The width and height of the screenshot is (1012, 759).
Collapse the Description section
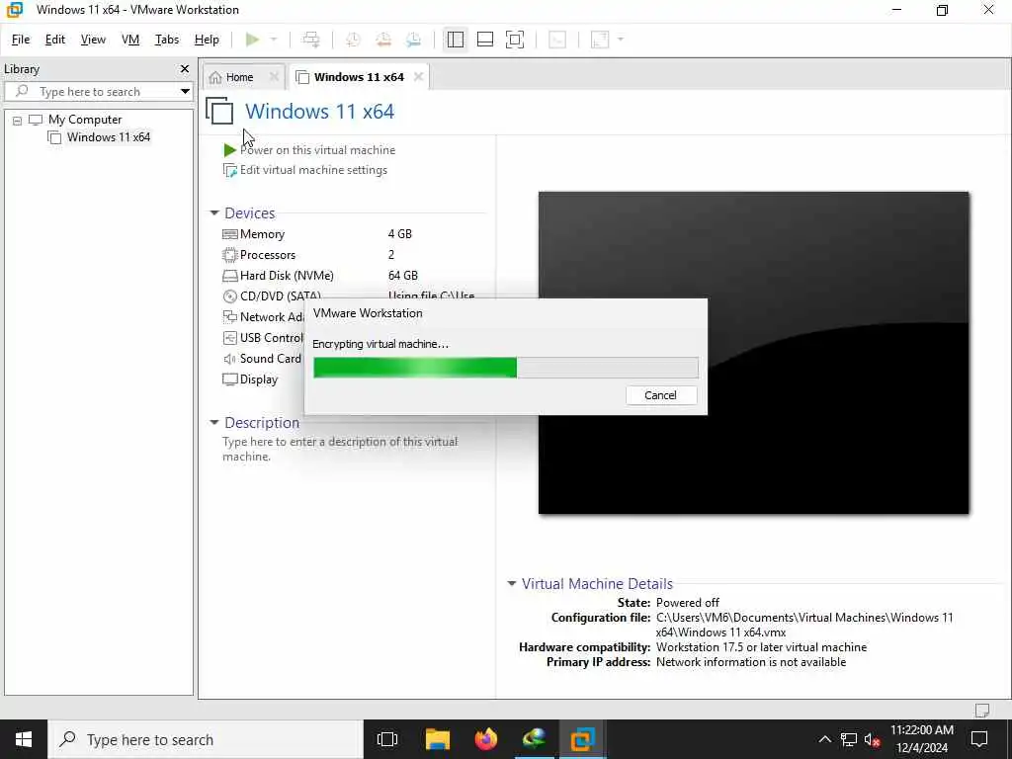214,423
